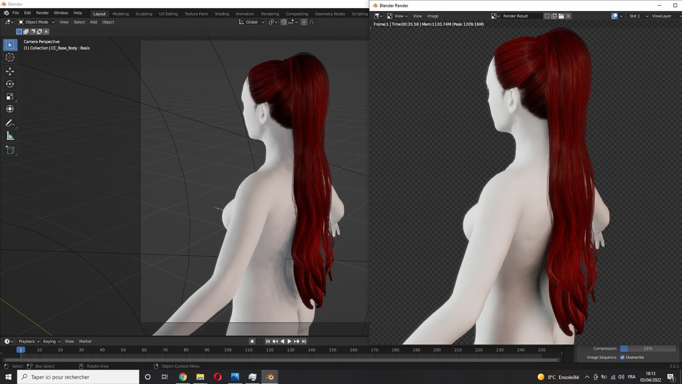
Task: Click the new image copy icon
Action: 554,16
